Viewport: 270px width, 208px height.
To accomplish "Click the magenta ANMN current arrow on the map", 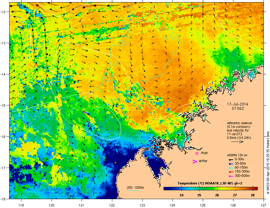I will (83, 112).
